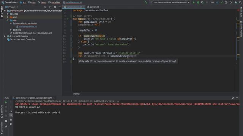Click the Search Everywhere magnifier icon
Screen dimensions: 243x136
pos(240,2)
